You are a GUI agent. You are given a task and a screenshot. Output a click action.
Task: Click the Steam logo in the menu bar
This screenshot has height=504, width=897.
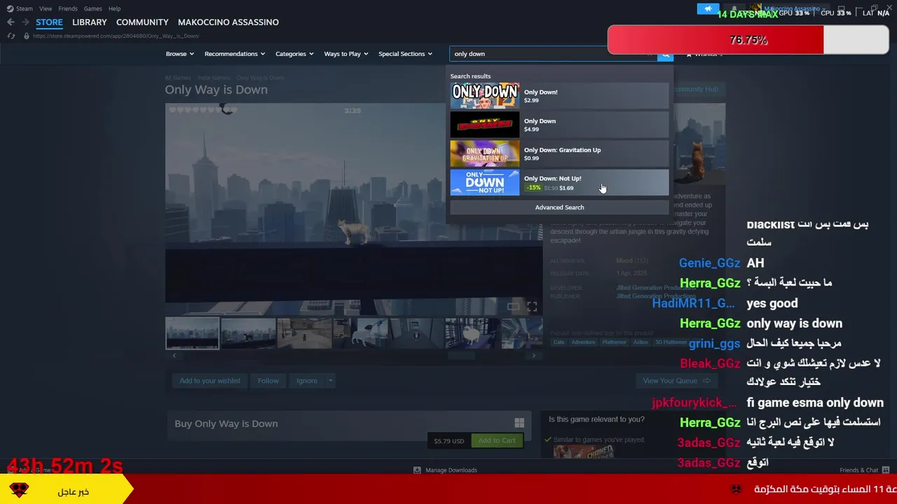10,8
